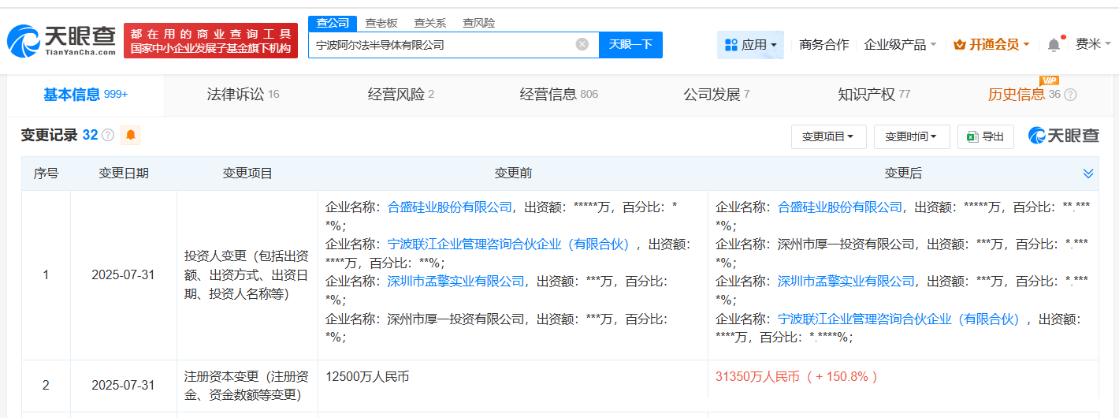
Task: Expand the 变更时间 filter dropdown
Action: 911,136
